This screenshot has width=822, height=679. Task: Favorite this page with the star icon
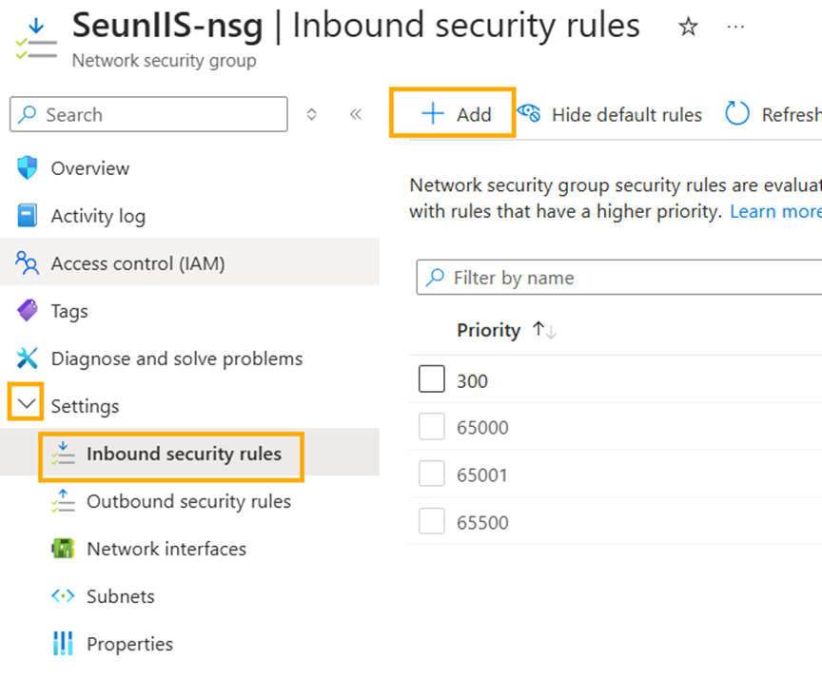coord(688,28)
